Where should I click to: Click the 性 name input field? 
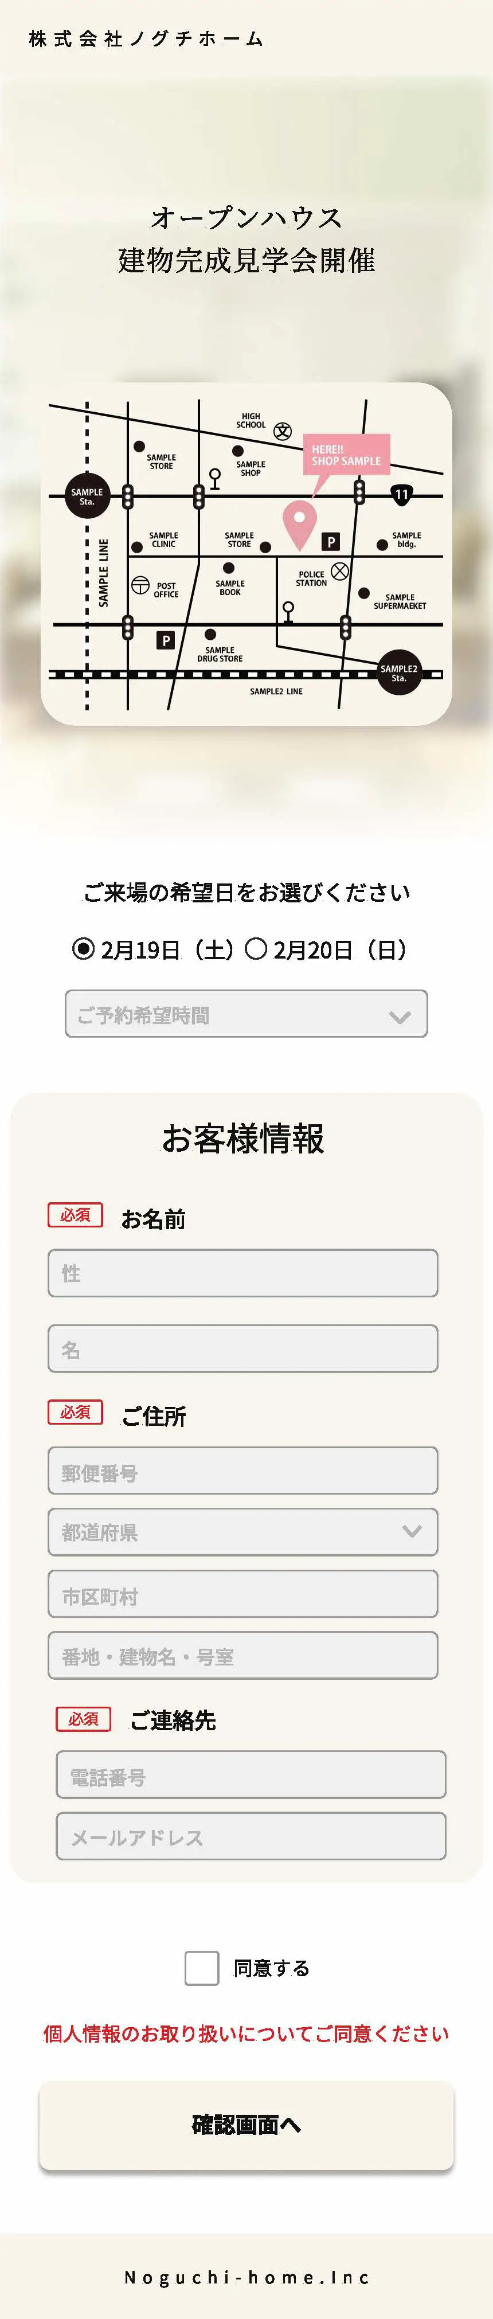243,1273
